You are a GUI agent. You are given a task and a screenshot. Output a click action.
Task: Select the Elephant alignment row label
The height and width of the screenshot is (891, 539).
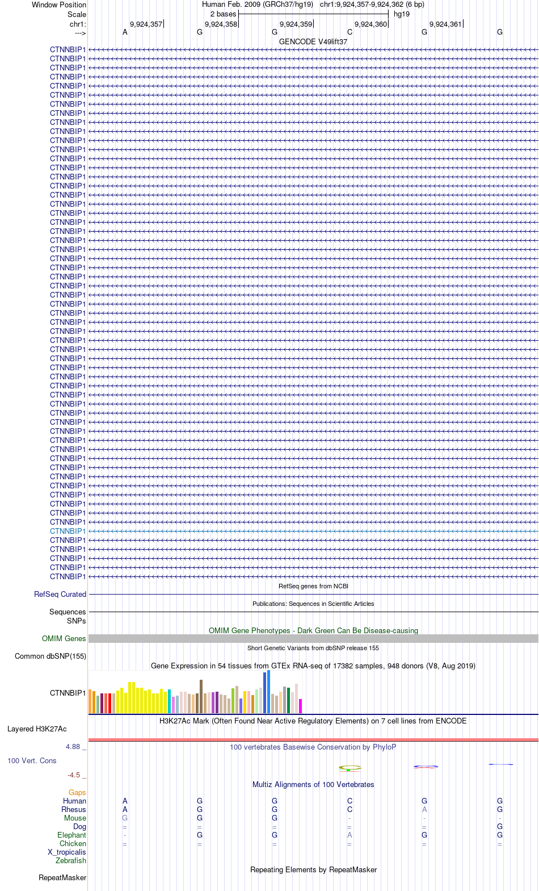pyautogui.click(x=72, y=835)
